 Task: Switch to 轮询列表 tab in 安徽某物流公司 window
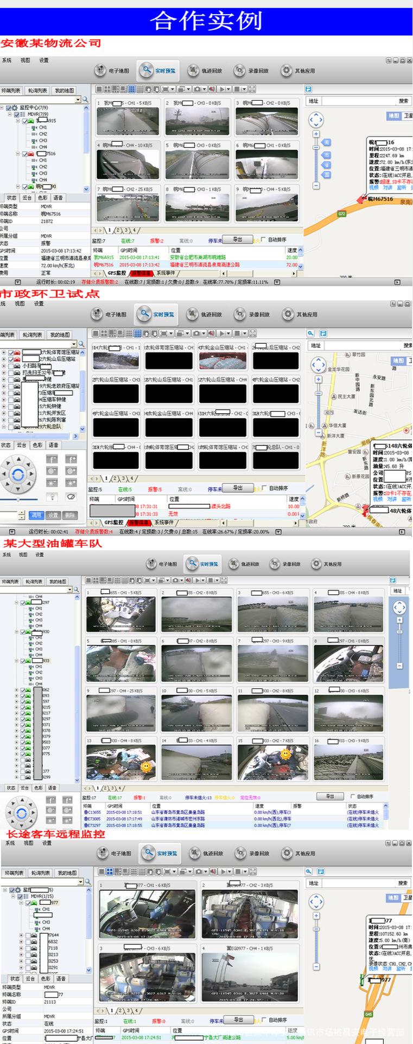pos(37,90)
